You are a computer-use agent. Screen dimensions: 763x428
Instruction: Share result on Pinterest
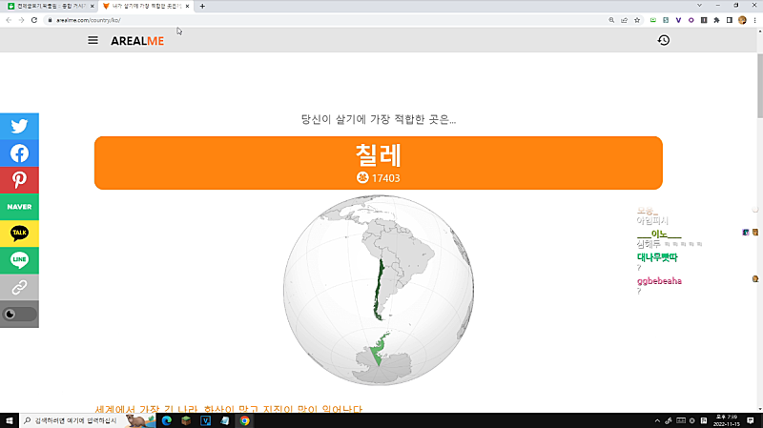tap(19, 180)
